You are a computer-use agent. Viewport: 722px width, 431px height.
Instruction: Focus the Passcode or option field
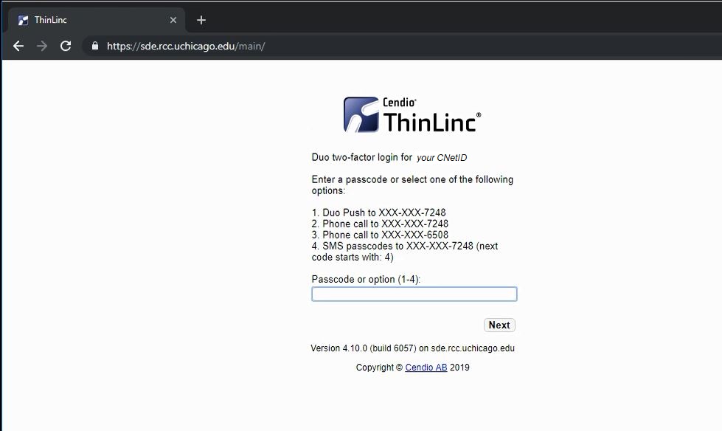(414, 294)
